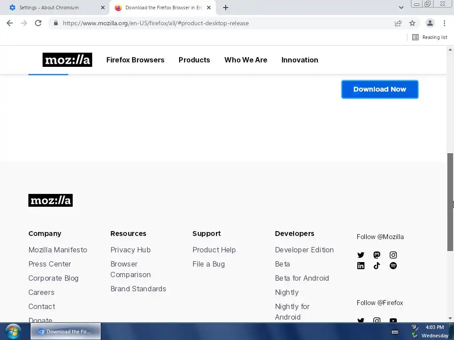Image resolution: width=454 pixels, height=340 pixels.
Task: Open the Products menu
Action: pyautogui.click(x=194, y=60)
